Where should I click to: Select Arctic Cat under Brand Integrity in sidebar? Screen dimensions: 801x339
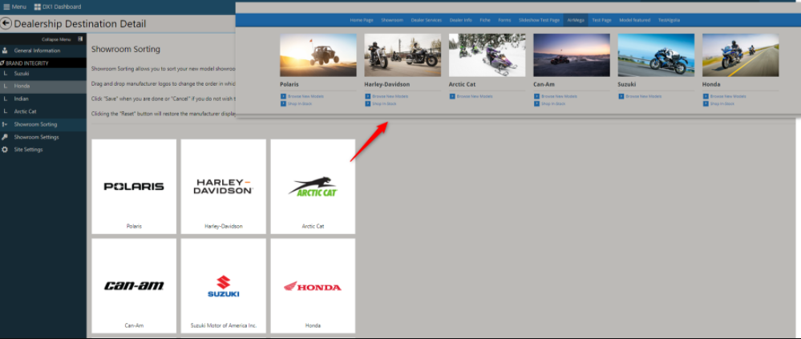pos(43,111)
